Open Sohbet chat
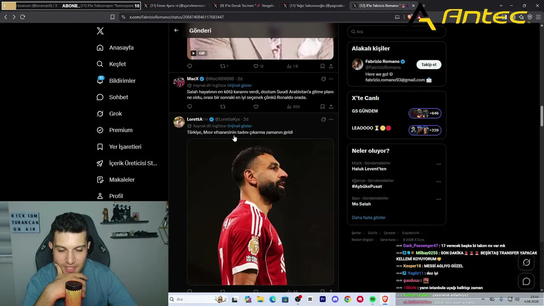 click(x=112, y=97)
